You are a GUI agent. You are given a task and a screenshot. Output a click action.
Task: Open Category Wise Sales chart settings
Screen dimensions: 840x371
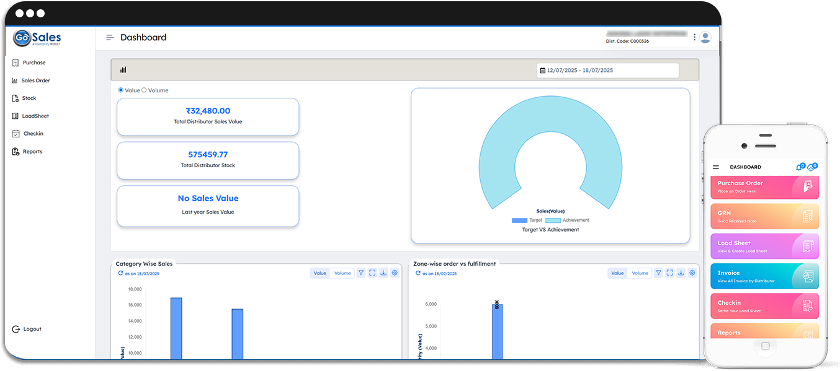(395, 273)
